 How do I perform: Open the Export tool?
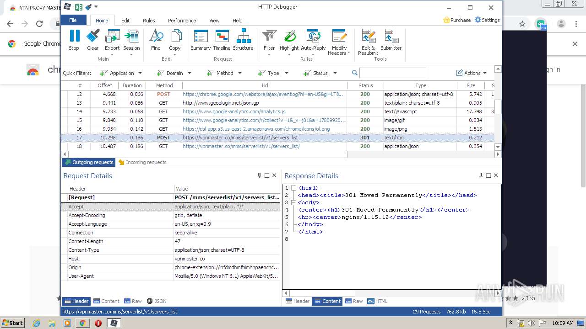112,42
